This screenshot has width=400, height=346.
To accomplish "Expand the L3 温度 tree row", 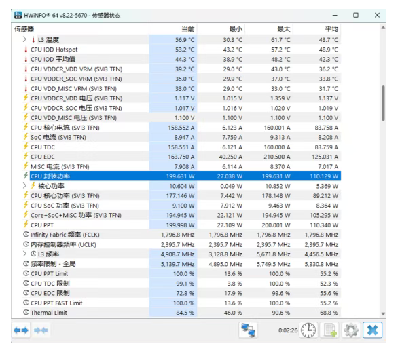I will pyautogui.click(x=24, y=39).
